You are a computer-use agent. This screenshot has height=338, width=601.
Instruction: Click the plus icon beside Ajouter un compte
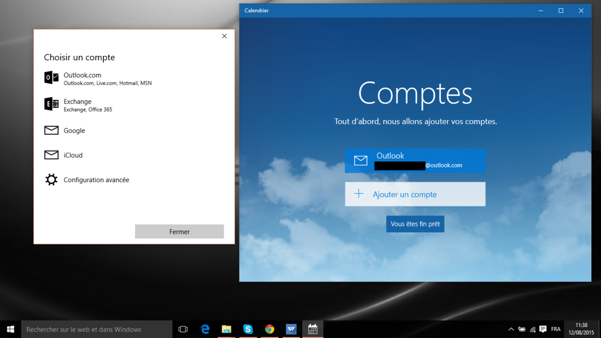tap(359, 194)
